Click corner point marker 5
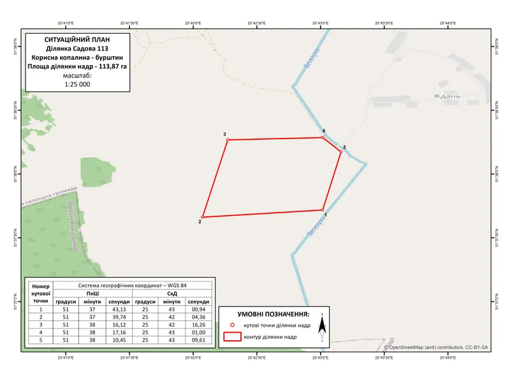 [x=340, y=153]
